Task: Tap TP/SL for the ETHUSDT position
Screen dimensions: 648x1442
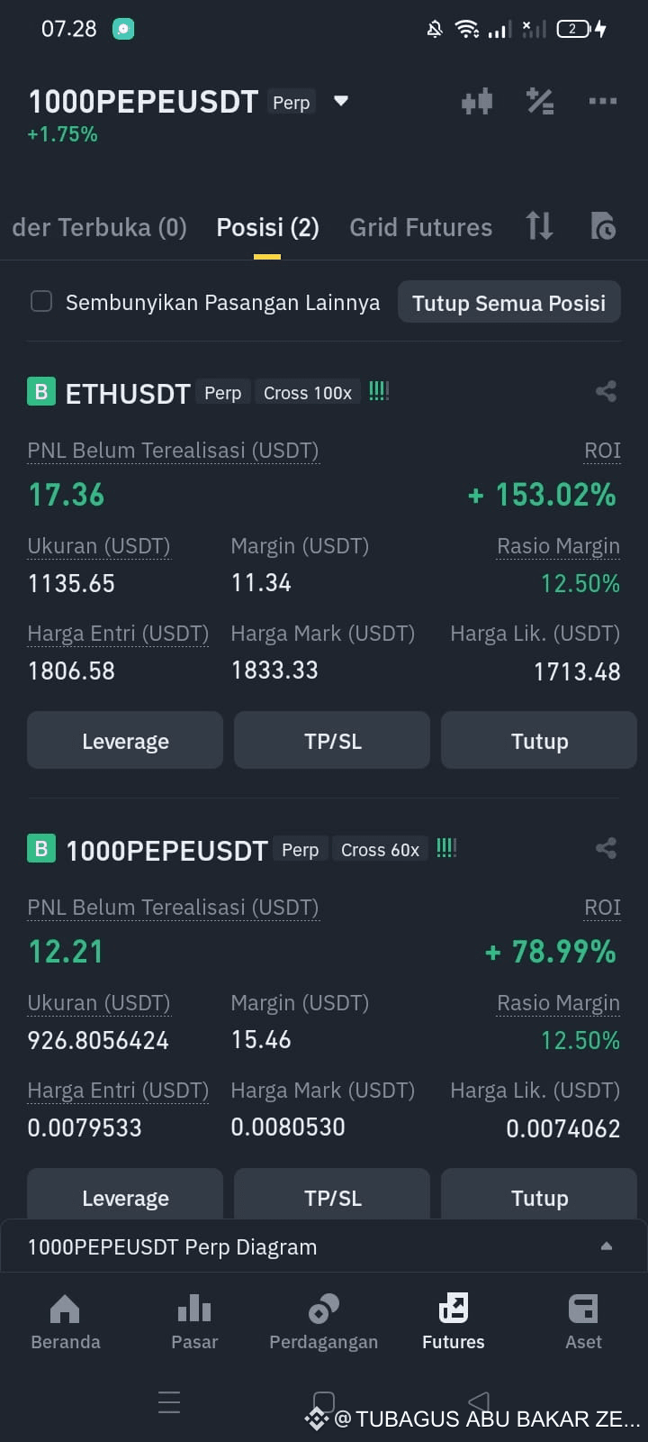Action: click(332, 741)
